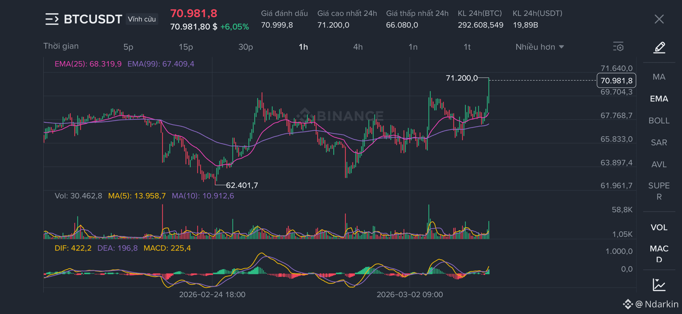Toggle the SAR indicator
This screenshot has width=682, height=314.
[659, 143]
